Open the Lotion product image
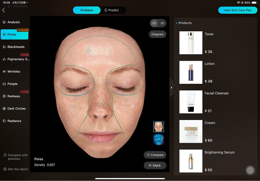The height and width of the screenshot is (181, 260). (x=191, y=72)
